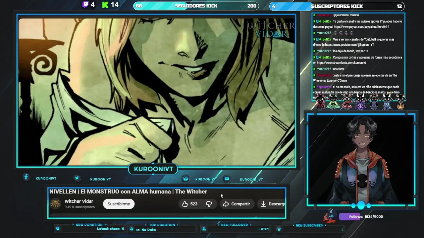The width and height of the screenshot is (424, 238).
Task: Click the KUROONIVT Twitter handle text
Action: [100, 179]
